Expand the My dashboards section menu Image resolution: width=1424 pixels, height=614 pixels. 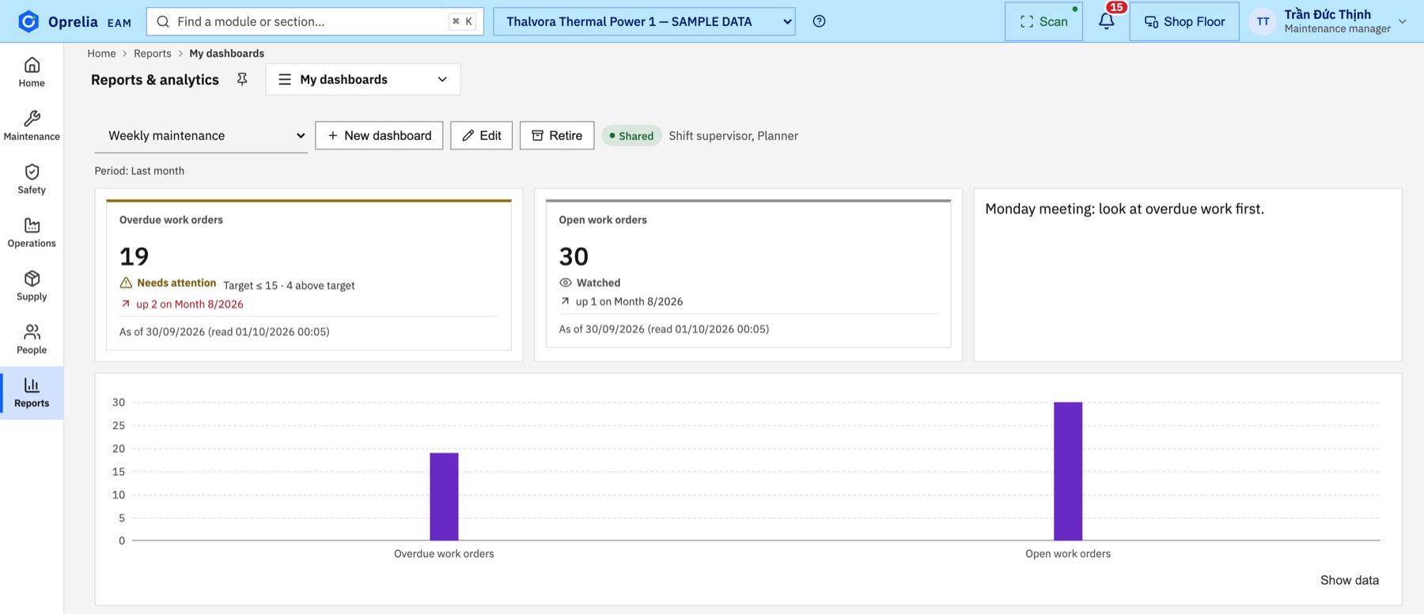(x=363, y=79)
